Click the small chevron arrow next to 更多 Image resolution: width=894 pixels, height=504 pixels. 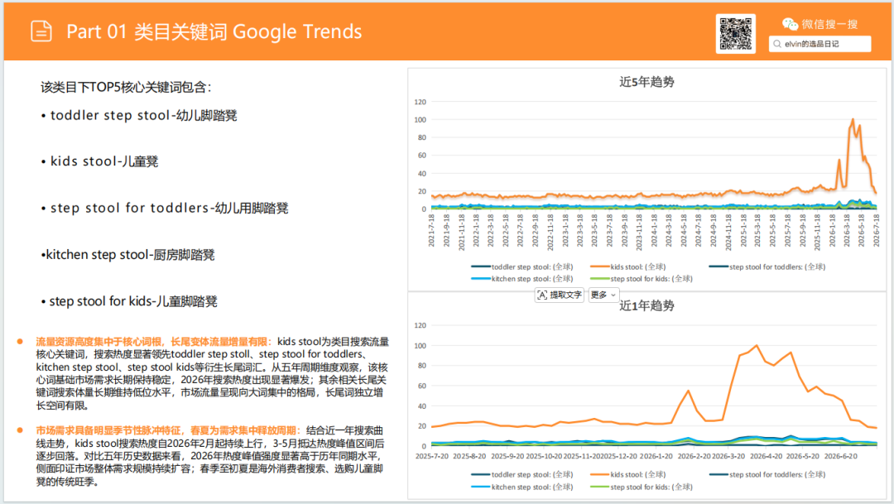(x=613, y=295)
